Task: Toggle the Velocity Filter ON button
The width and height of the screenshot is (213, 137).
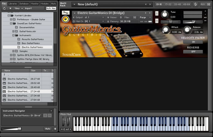Action: tap(193, 42)
